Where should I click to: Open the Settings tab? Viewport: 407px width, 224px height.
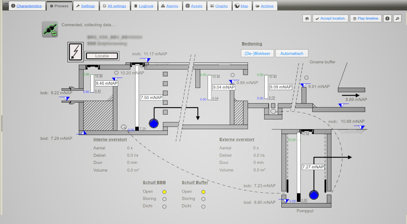[x=86, y=6]
